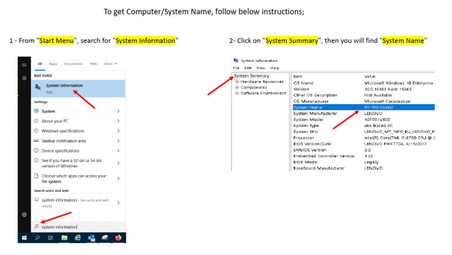Open Device specifications settings result
The image size is (452, 255).
point(78,151)
